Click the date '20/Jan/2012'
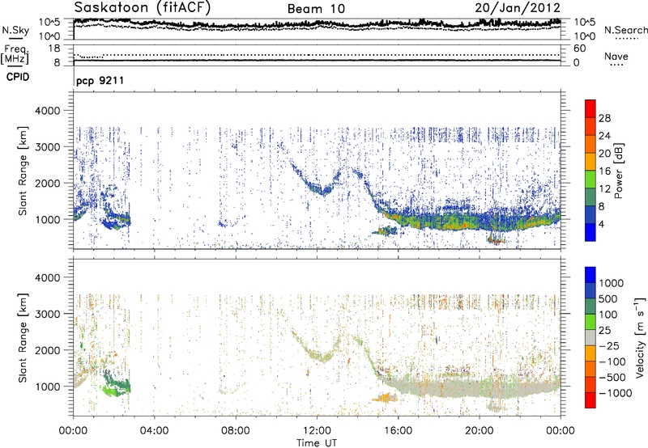 tap(518, 8)
